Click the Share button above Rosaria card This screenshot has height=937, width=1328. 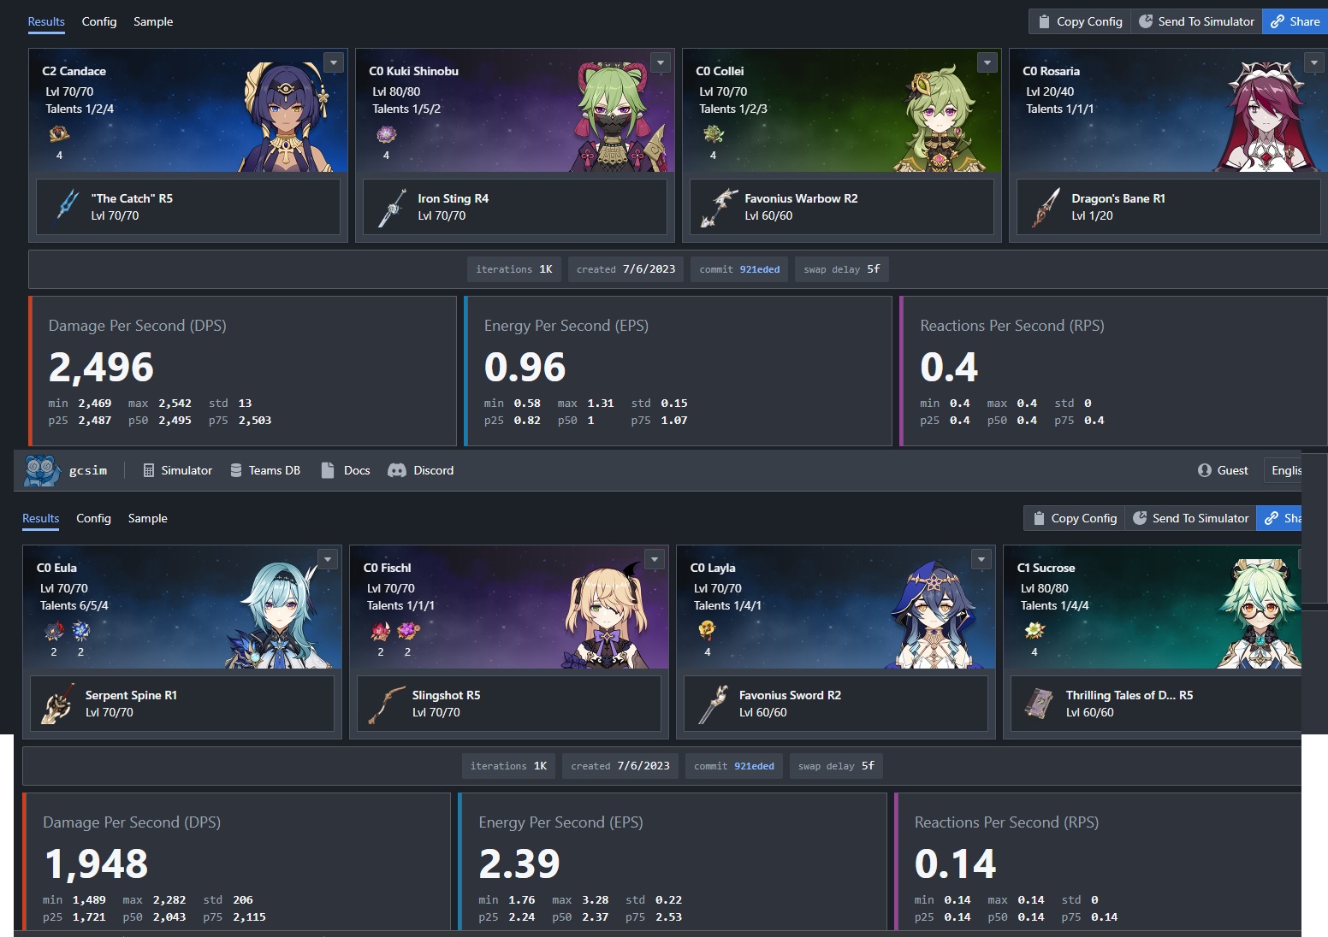(x=1295, y=21)
